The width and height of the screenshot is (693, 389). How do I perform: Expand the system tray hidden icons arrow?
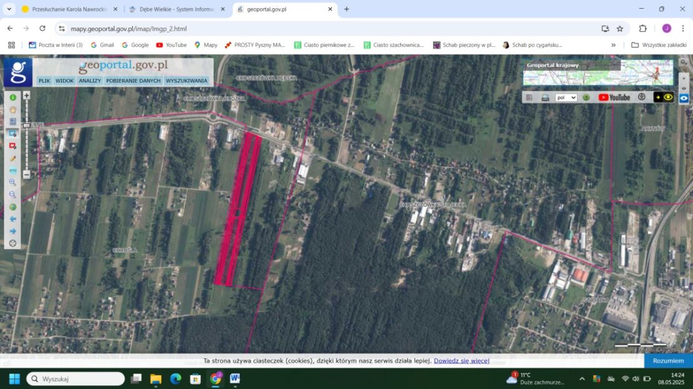point(582,379)
